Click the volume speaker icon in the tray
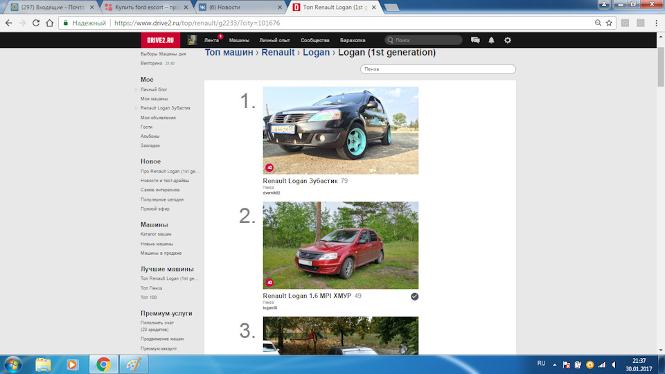The image size is (665, 374). coord(614,365)
